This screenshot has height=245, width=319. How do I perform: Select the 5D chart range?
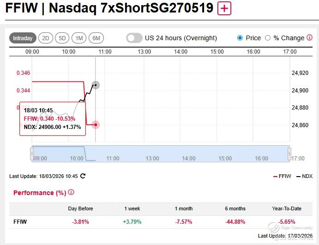pyautogui.click(x=62, y=38)
